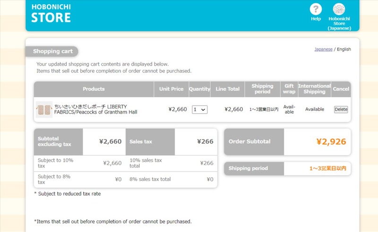Click the orange ¥2,926 order subtotal amount

tap(331, 142)
